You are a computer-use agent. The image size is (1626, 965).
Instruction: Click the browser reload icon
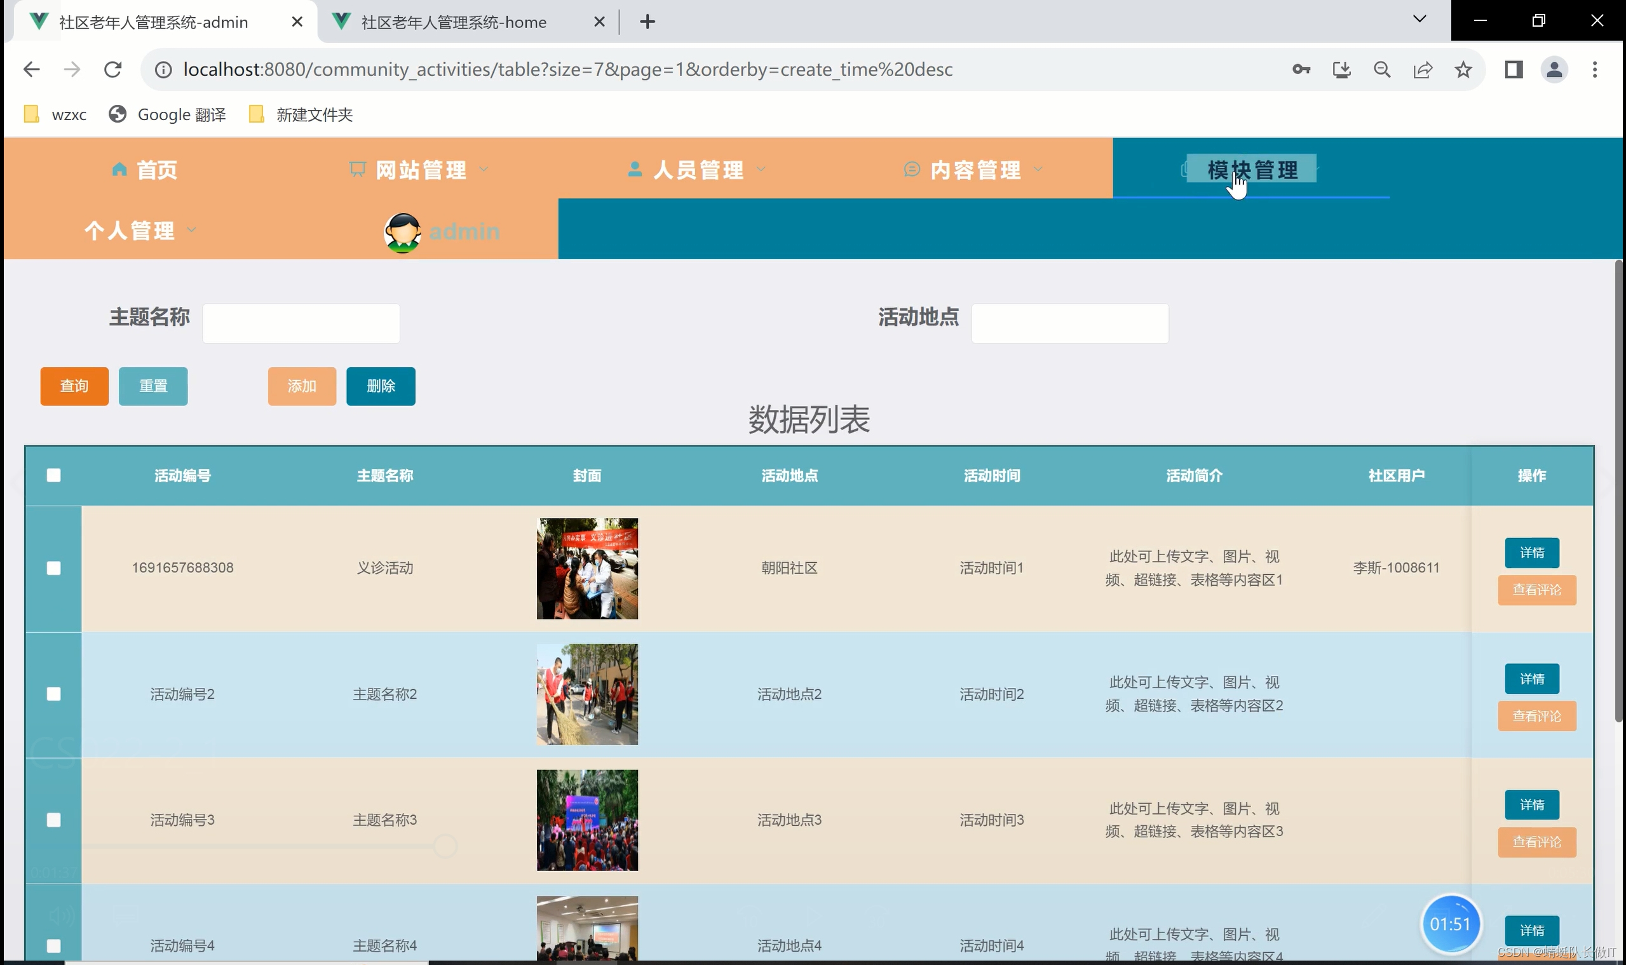112,70
